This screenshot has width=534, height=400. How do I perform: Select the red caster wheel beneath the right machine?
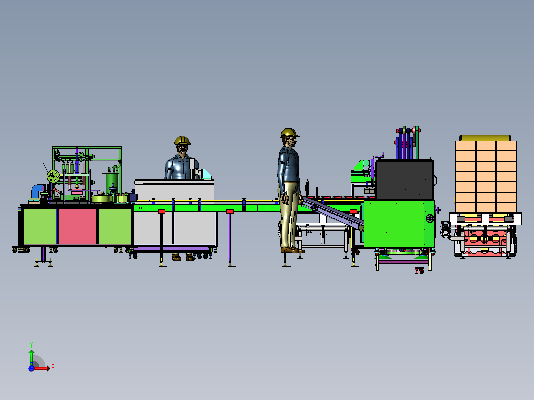coord(419,271)
